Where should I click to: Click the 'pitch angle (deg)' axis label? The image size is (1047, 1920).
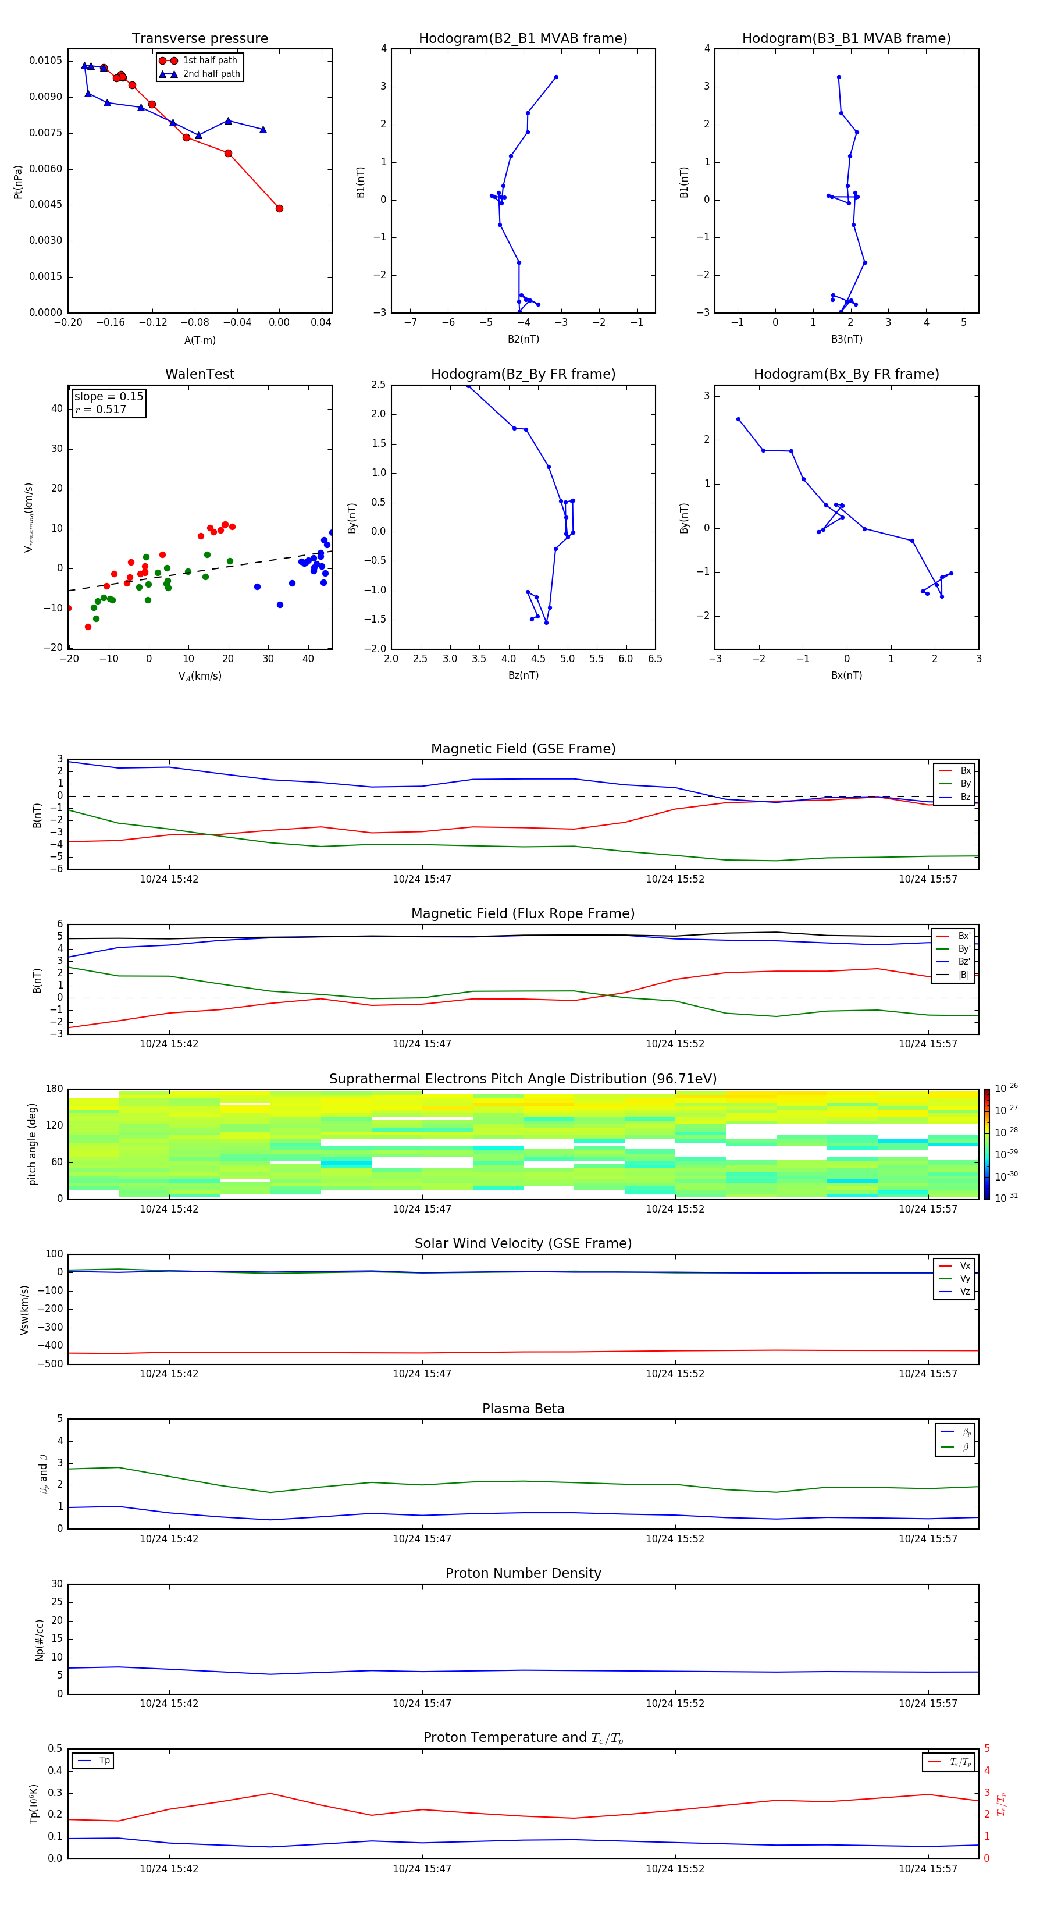32,1144
